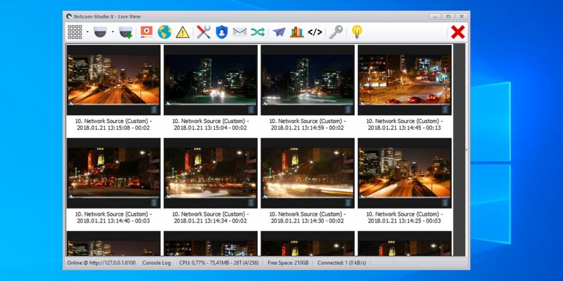Click the side panel collapse handle
The width and height of the screenshot is (563, 281).
tap(466, 150)
